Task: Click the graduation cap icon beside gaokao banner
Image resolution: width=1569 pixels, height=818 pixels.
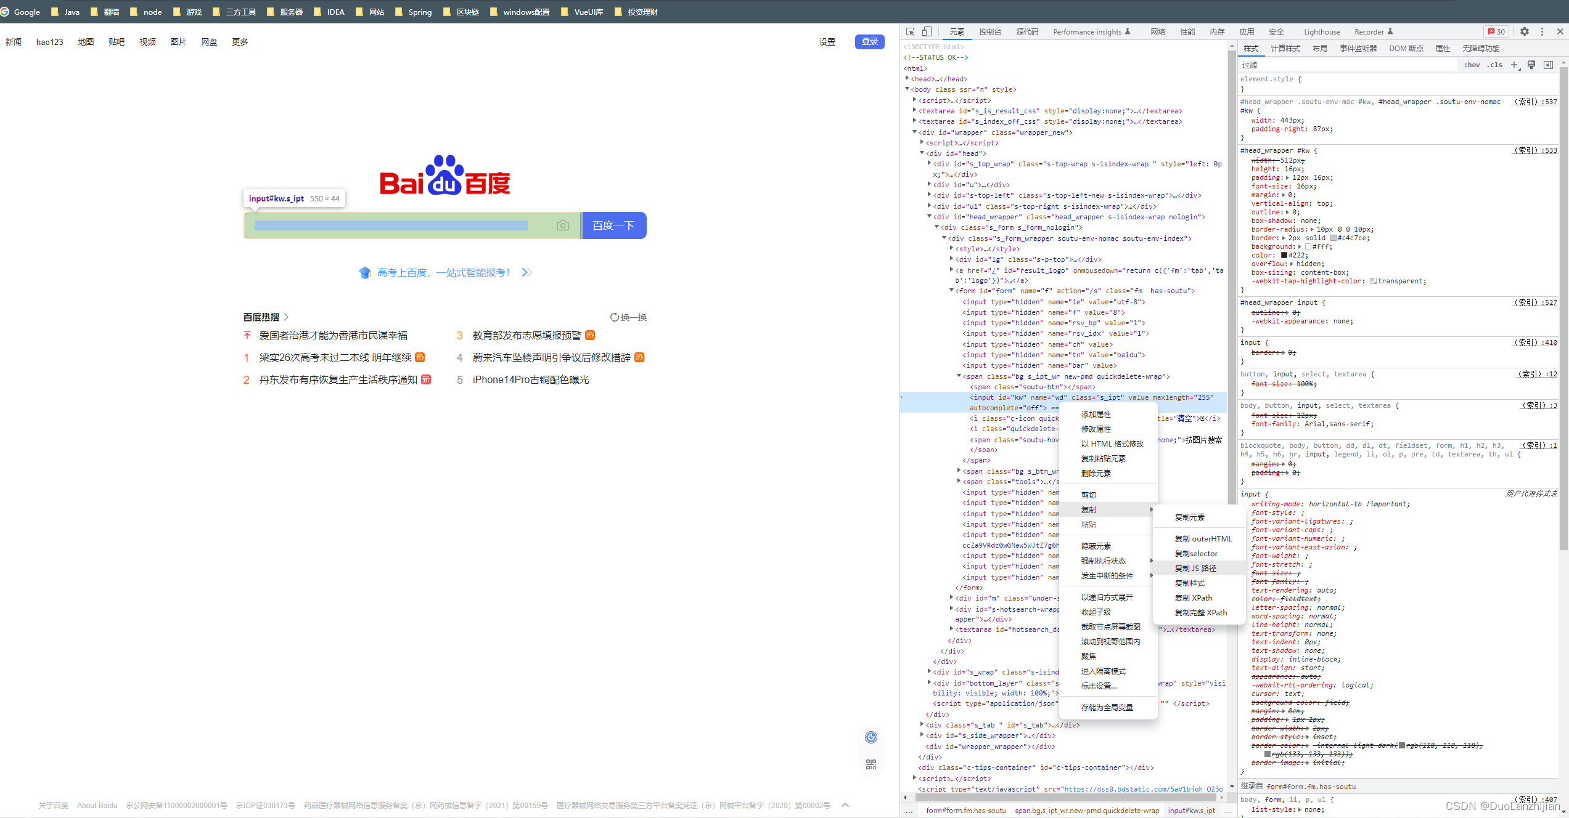Action: pyautogui.click(x=364, y=272)
